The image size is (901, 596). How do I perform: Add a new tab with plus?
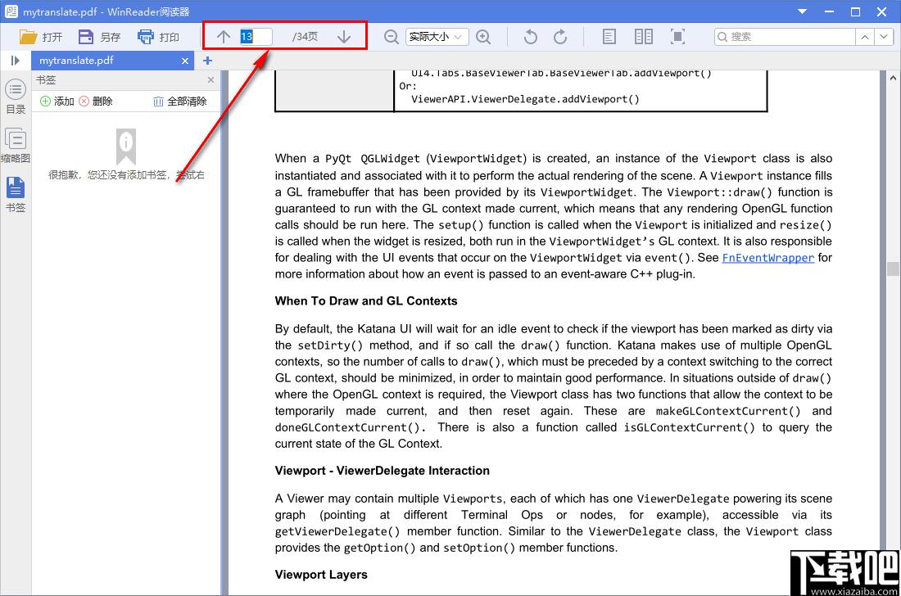point(207,61)
